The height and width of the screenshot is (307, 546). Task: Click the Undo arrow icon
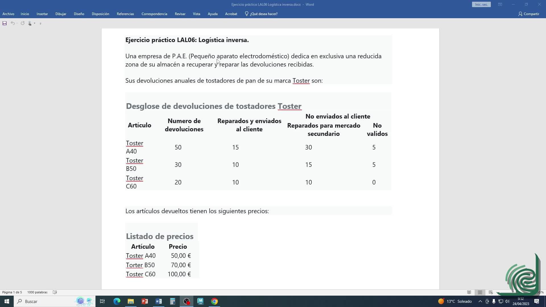coord(13,23)
